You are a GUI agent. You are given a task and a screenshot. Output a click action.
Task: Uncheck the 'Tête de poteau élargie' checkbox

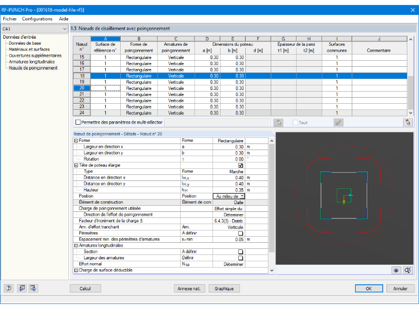click(240, 166)
